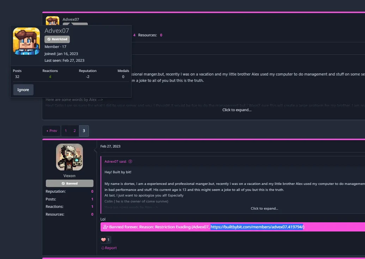Screen dimensions: 365x259
Task: Click the up-arrow icon beside Advex07 said
Action: coord(130,161)
